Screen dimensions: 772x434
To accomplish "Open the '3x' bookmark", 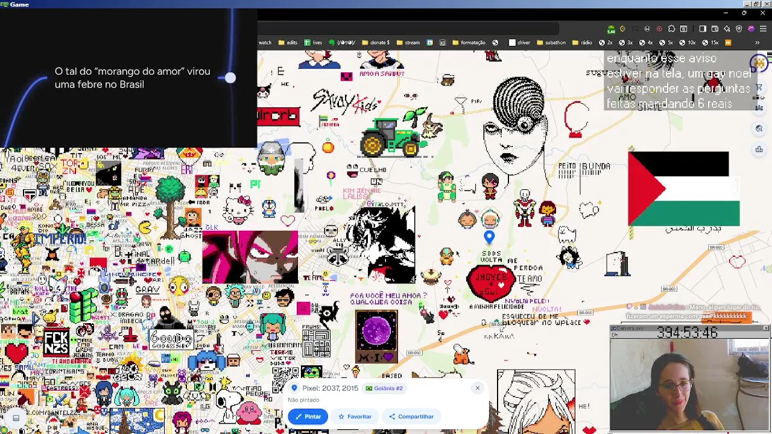I will pos(625,43).
